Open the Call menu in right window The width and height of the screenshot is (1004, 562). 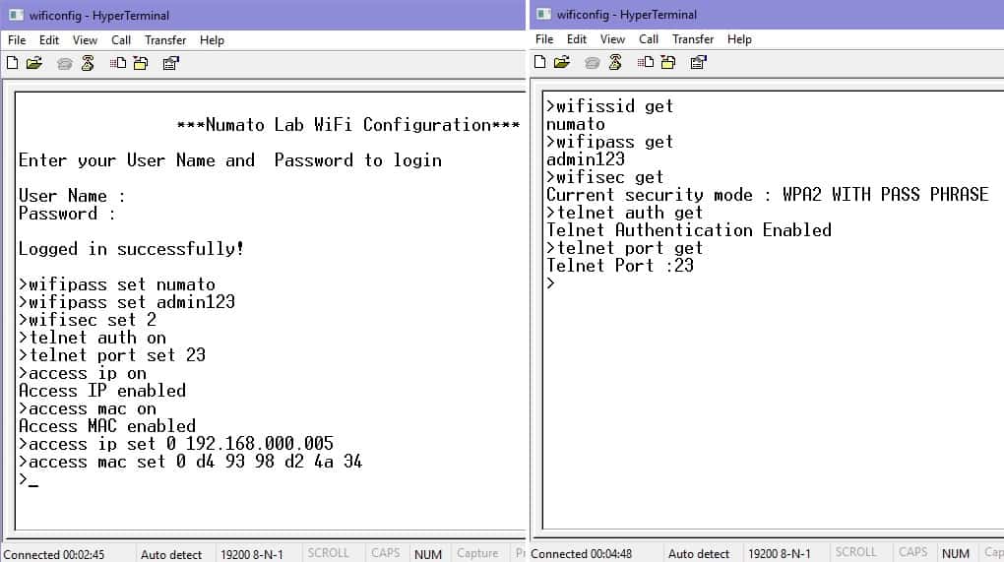click(x=649, y=39)
